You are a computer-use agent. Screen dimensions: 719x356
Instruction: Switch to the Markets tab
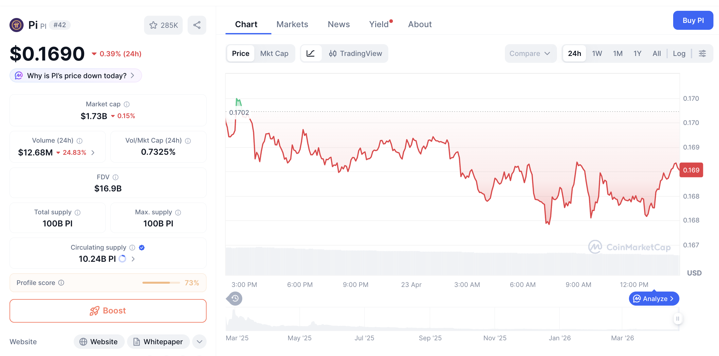tap(292, 24)
